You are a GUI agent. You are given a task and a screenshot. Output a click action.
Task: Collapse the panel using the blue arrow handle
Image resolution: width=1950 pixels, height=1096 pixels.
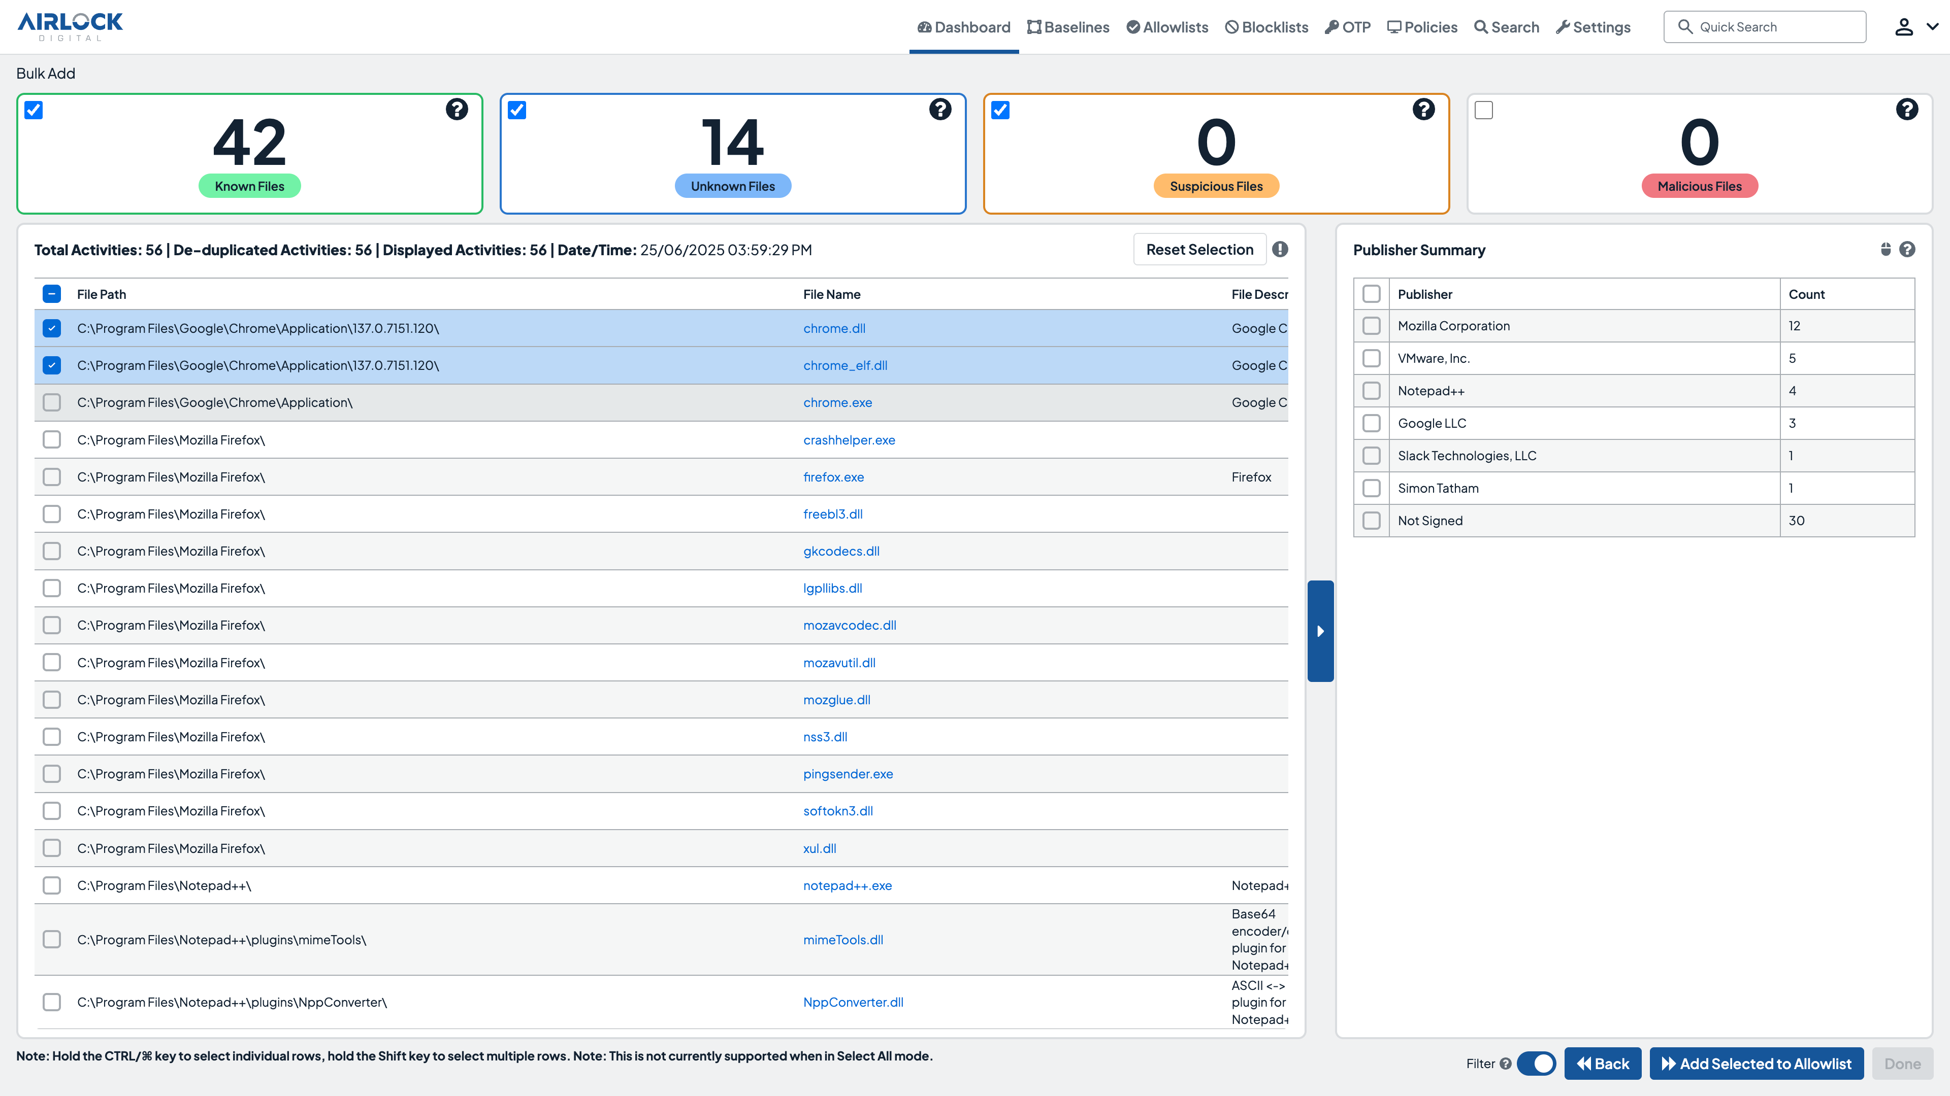(x=1320, y=631)
